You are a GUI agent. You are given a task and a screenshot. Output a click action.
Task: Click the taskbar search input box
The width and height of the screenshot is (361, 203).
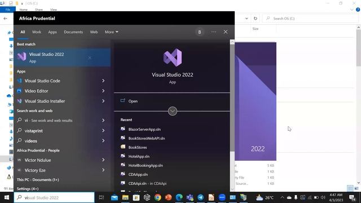(x=54, y=197)
